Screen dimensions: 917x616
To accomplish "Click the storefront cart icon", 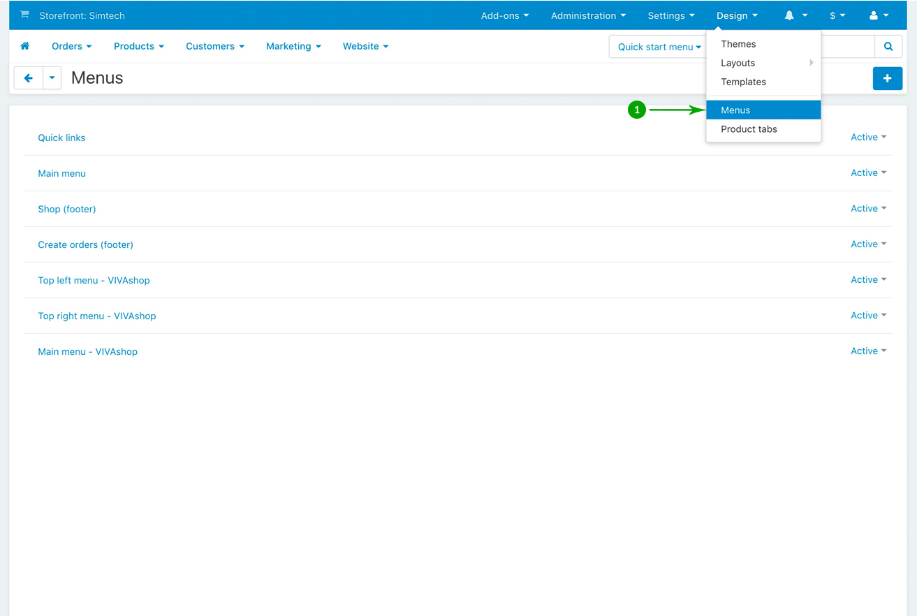I will click(x=24, y=15).
